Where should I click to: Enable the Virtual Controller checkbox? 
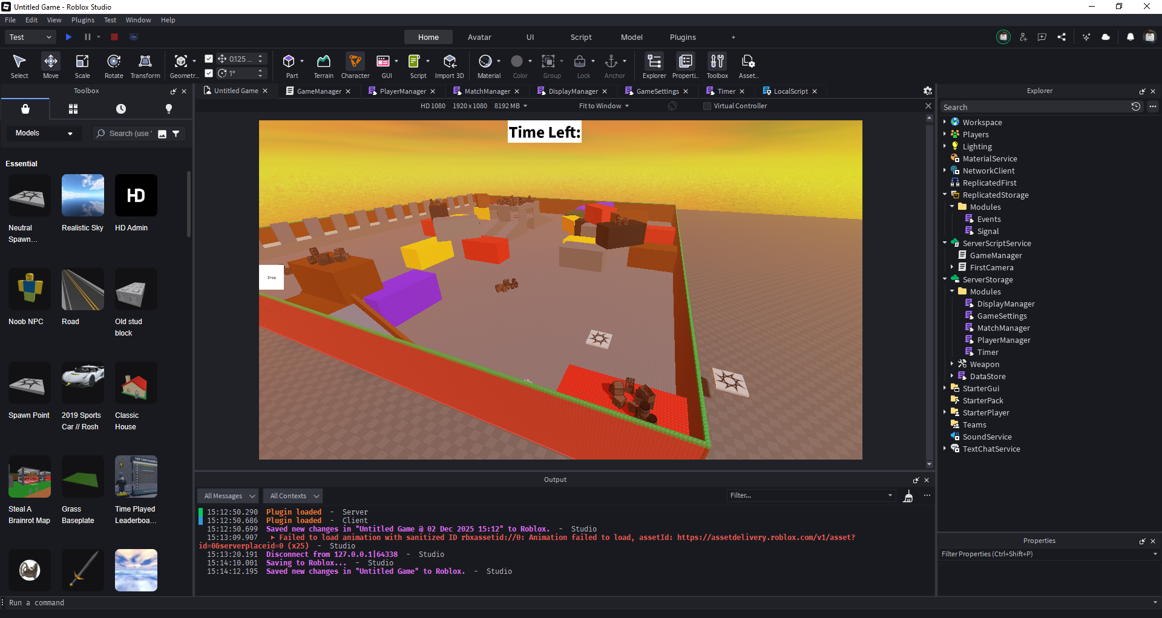point(707,106)
